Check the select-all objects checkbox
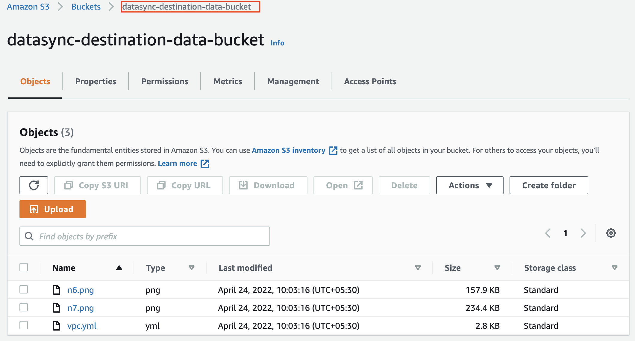The width and height of the screenshot is (635, 341). click(x=24, y=267)
